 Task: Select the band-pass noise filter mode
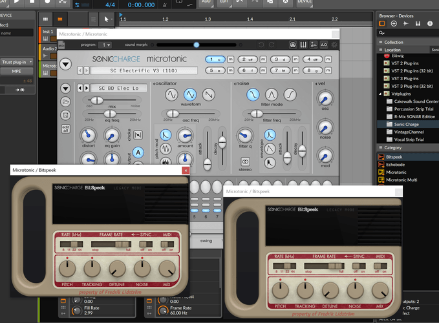coord(272,95)
